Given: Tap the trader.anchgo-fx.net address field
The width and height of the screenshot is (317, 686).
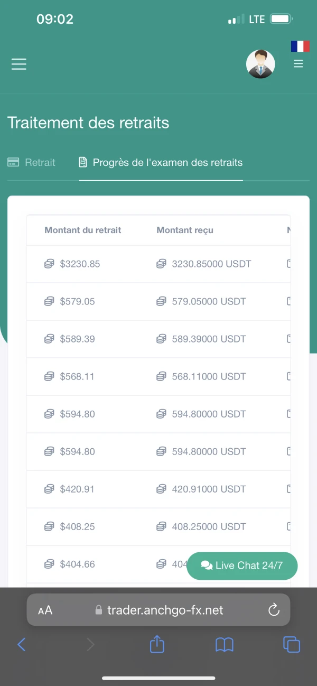Looking at the screenshot, I should tap(165, 610).
